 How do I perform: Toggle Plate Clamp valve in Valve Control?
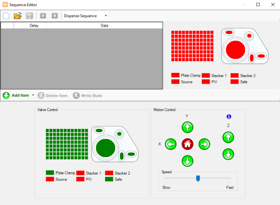[x=50, y=173]
